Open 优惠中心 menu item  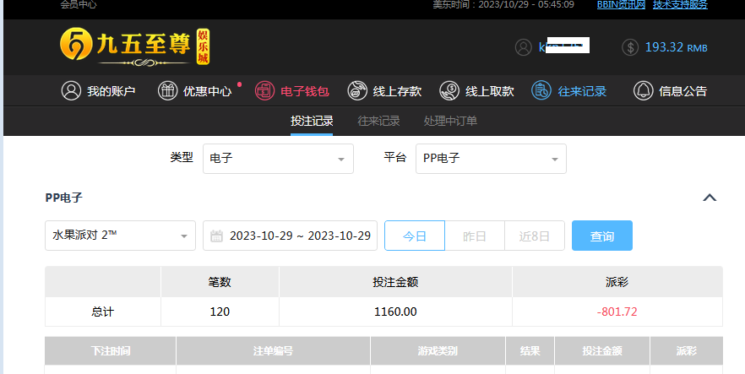pyautogui.click(x=195, y=90)
